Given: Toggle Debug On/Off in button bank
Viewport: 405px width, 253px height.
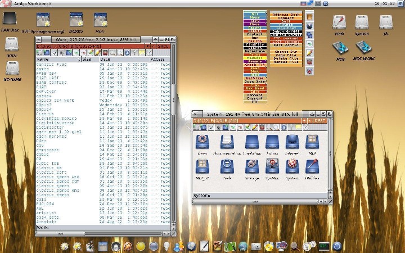Looking at the screenshot, I should pos(286,30).
